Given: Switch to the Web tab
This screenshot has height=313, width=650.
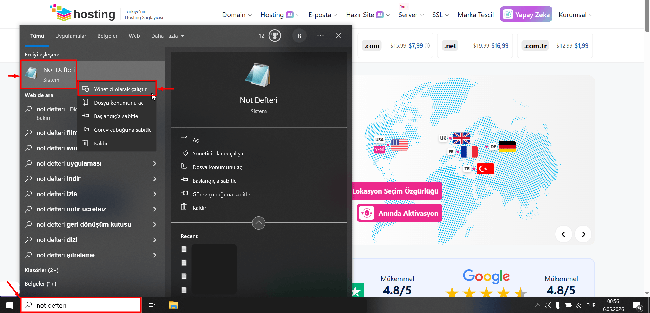Looking at the screenshot, I should click(134, 36).
